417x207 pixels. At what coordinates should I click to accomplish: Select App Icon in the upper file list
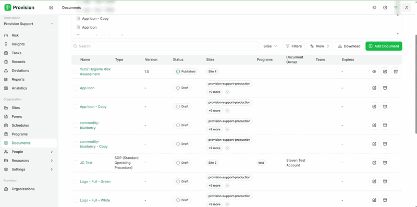coord(89,28)
